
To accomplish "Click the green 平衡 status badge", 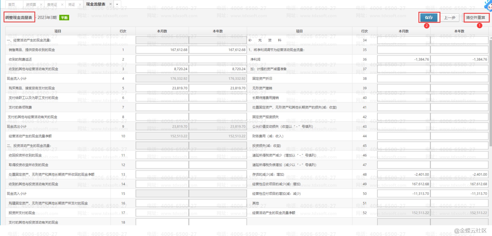I will pyautogui.click(x=64, y=18).
